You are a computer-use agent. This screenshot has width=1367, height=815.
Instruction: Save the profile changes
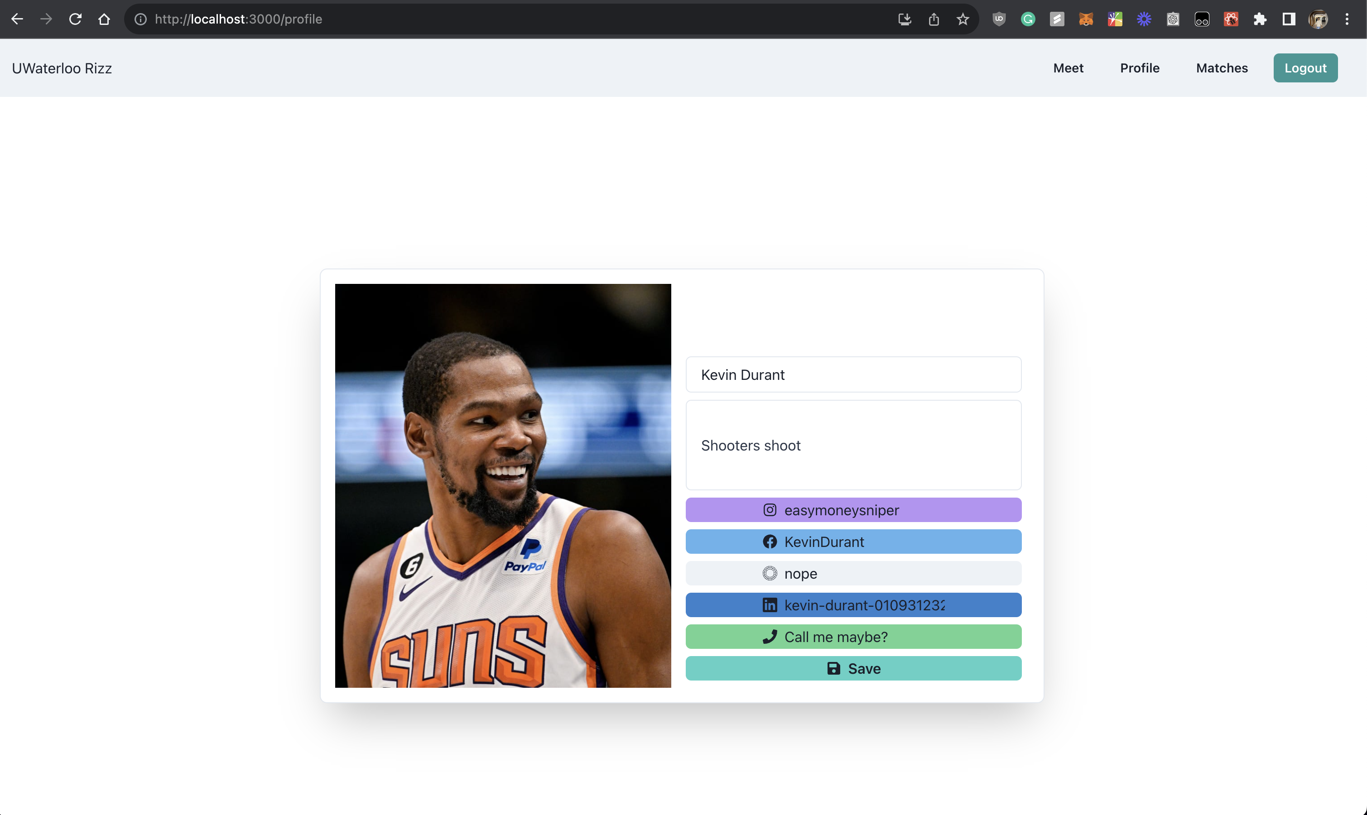(x=853, y=668)
